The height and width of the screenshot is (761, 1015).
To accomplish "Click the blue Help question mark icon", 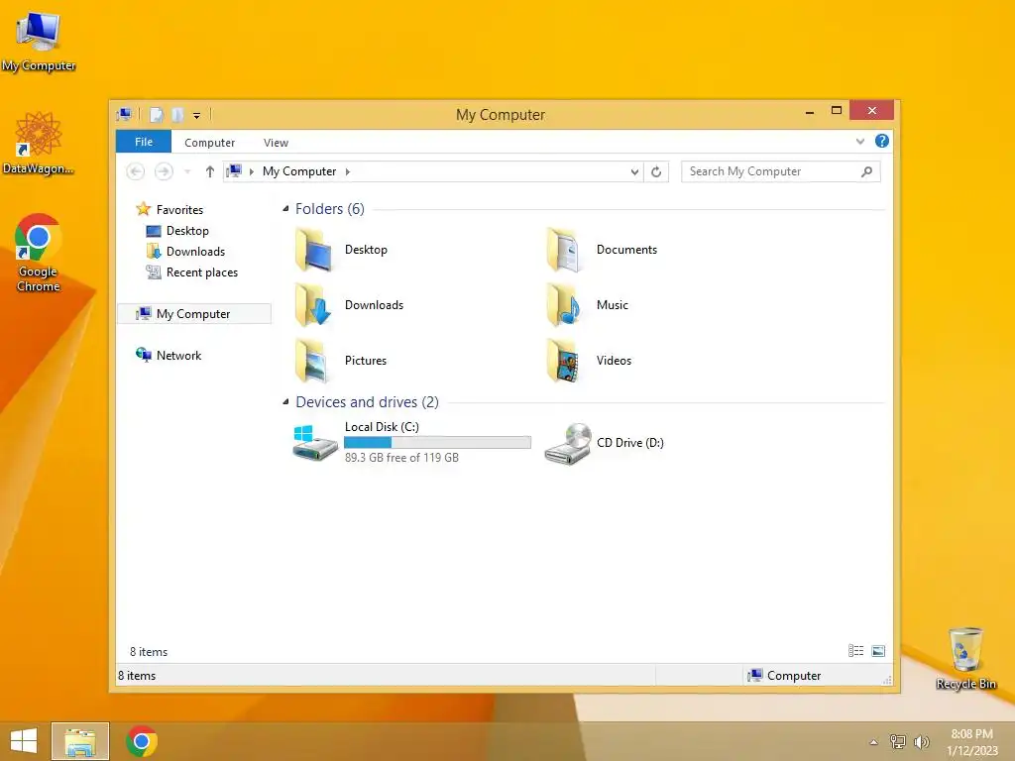I will click(881, 141).
